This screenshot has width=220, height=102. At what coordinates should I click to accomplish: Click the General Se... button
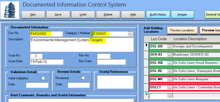tap(212, 14)
